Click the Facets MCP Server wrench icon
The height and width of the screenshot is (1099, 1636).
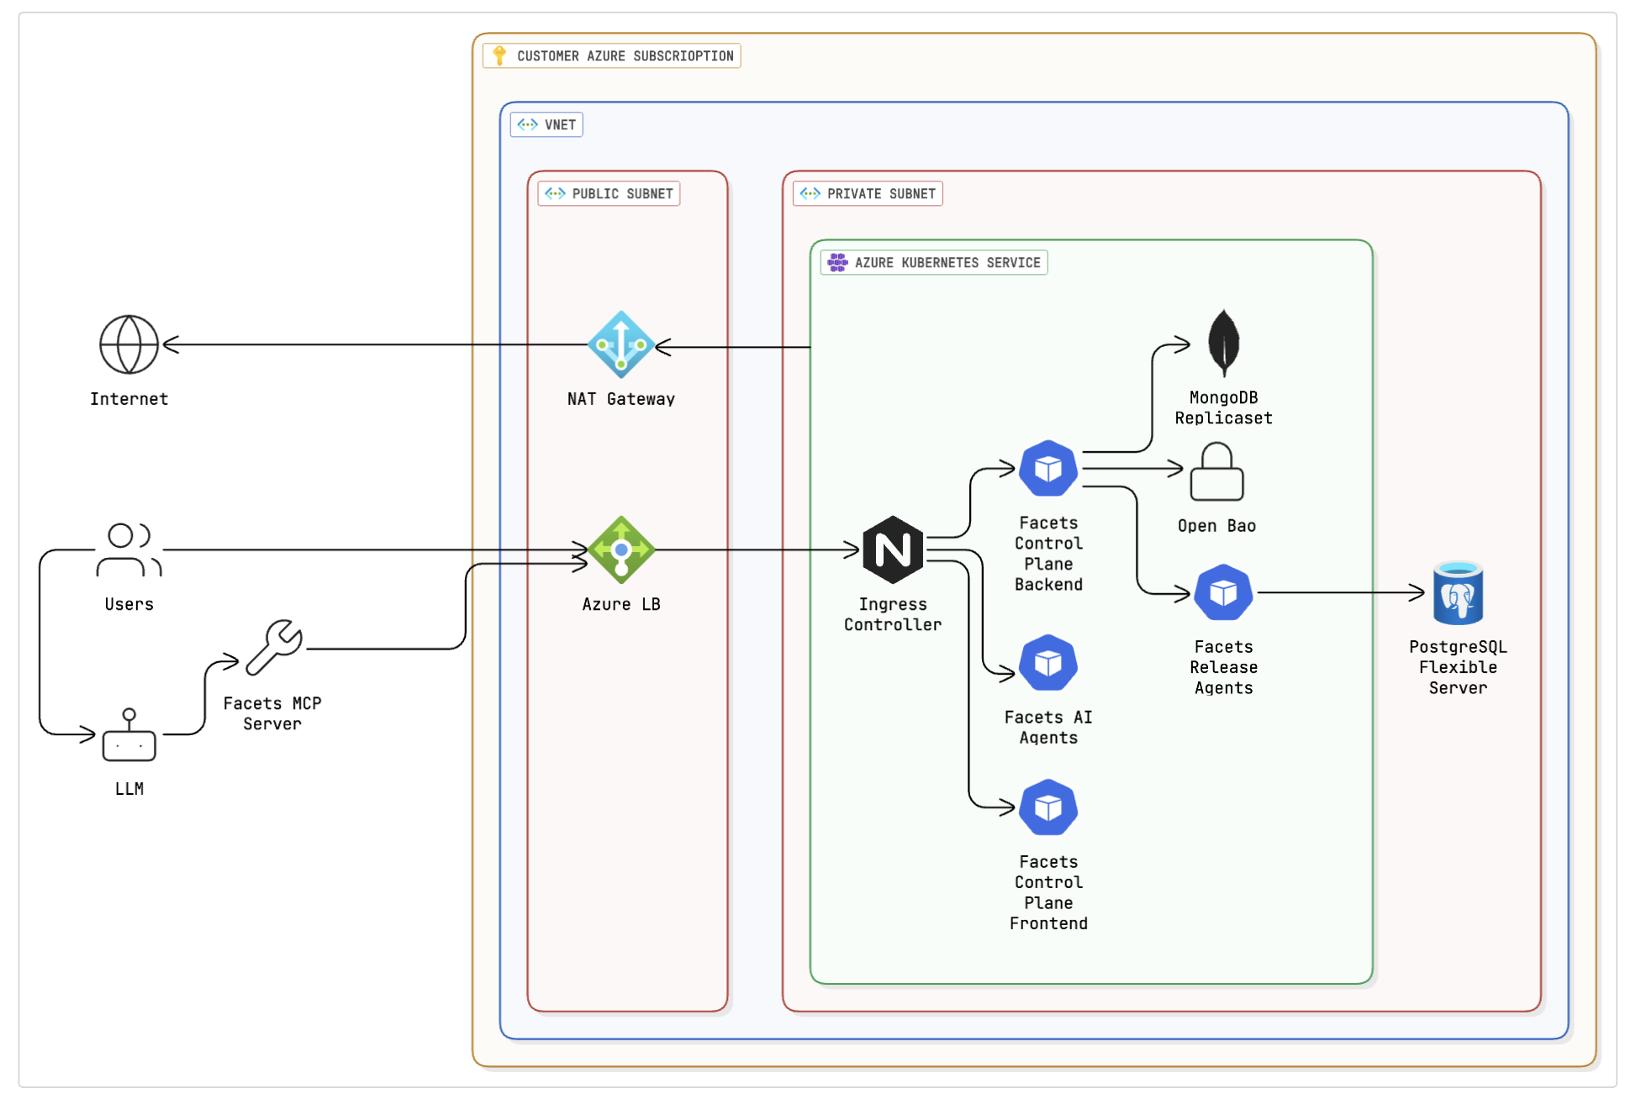tap(273, 648)
